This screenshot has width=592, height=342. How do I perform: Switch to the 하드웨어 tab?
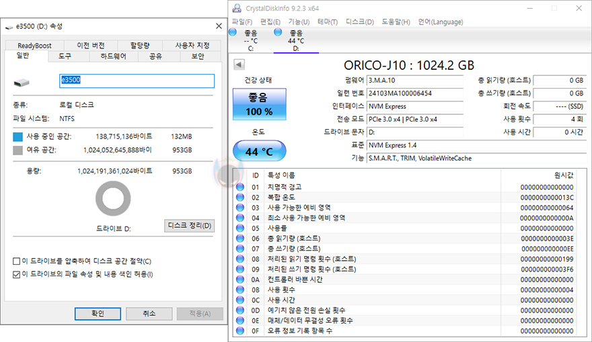point(113,56)
